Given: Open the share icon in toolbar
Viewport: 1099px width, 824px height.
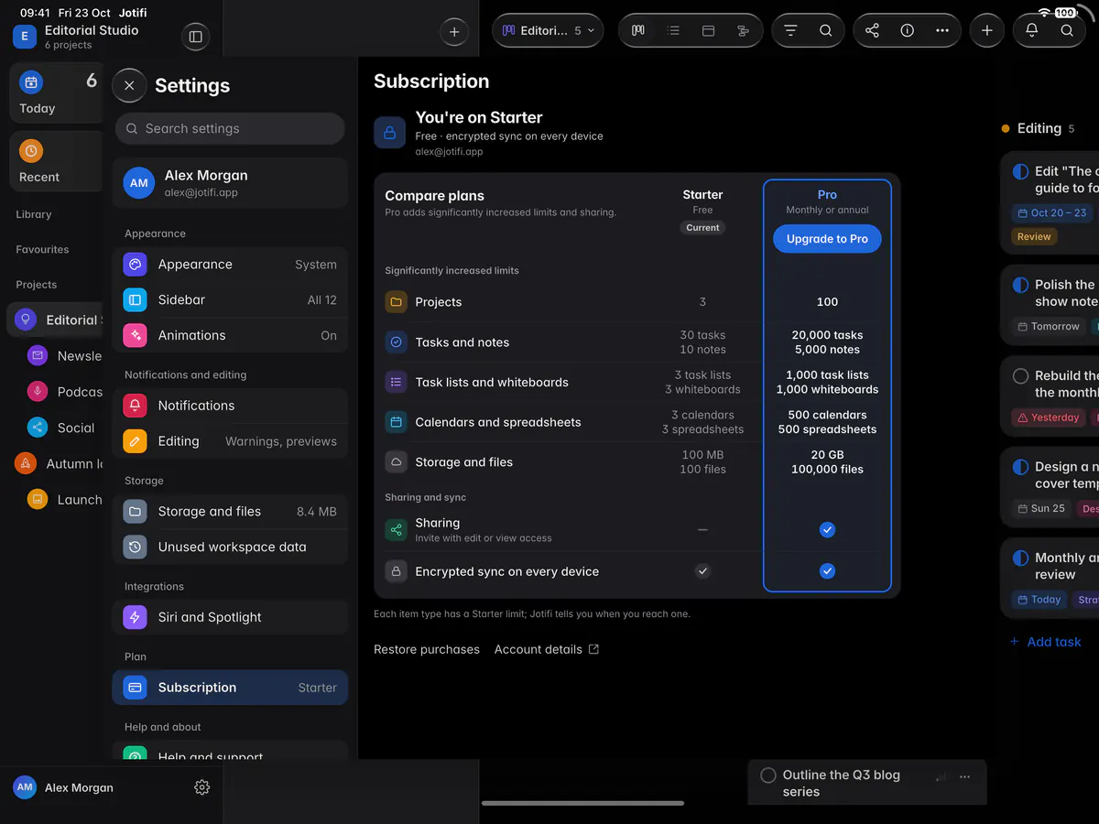Looking at the screenshot, I should [x=872, y=30].
